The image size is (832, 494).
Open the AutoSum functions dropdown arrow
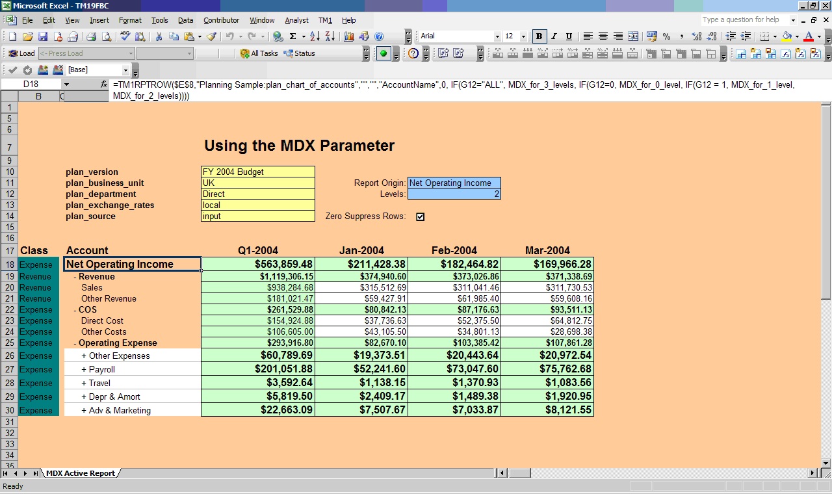pyautogui.click(x=303, y=36)
